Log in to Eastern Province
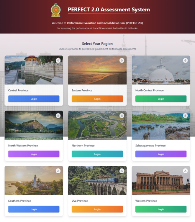 97,99
